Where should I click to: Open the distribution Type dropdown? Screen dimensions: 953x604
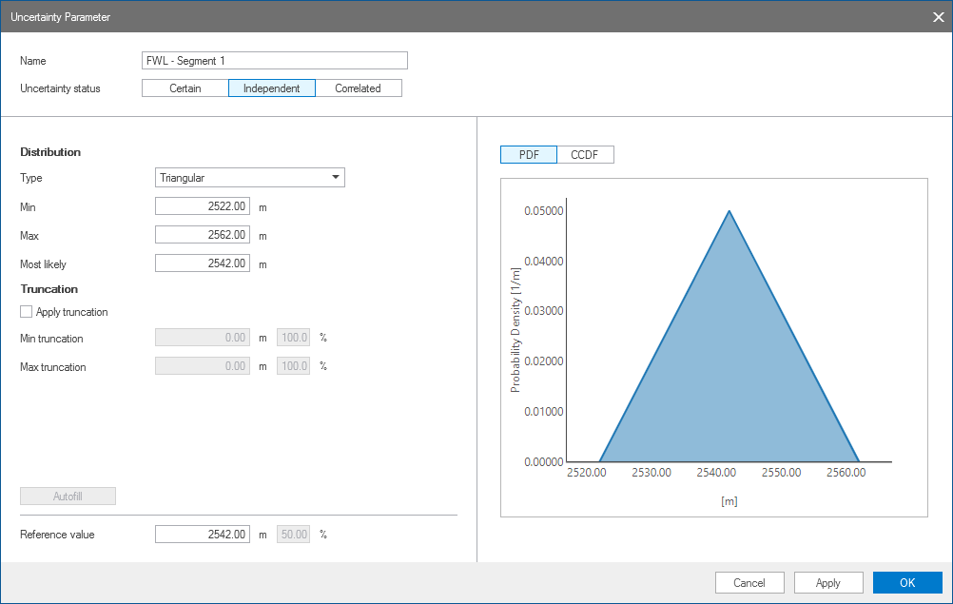249,178
